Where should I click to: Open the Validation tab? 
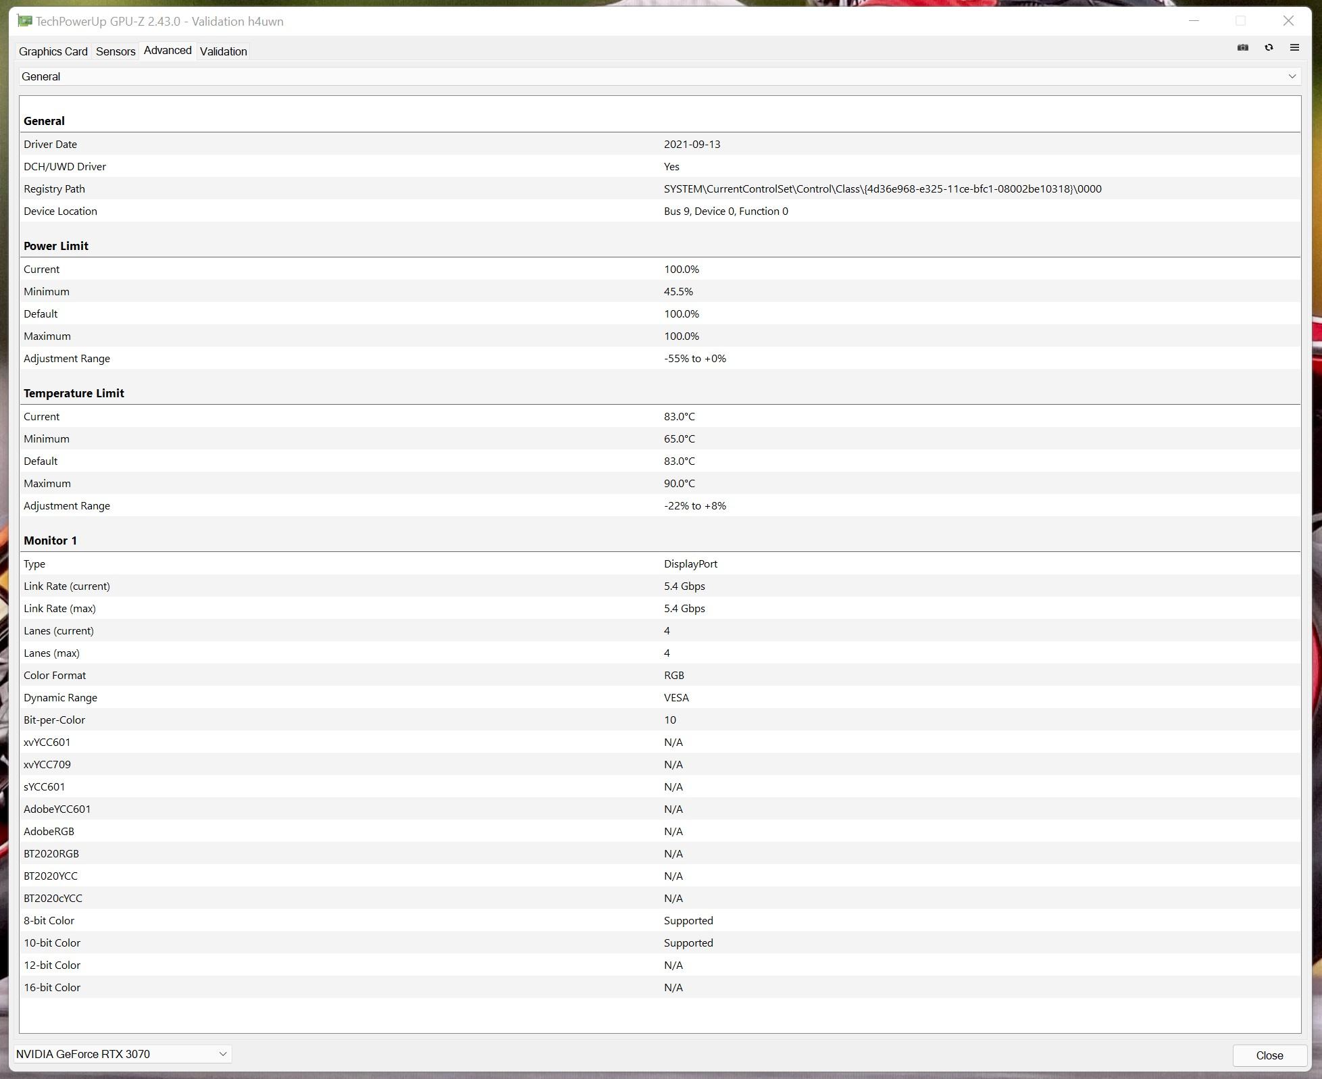point(224,51)
